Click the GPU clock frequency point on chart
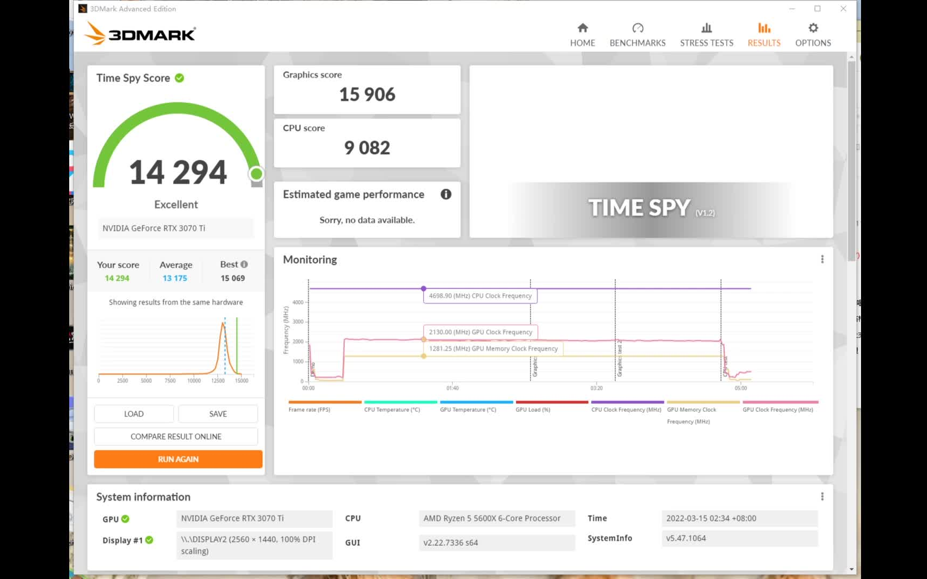 pos(424,339)
